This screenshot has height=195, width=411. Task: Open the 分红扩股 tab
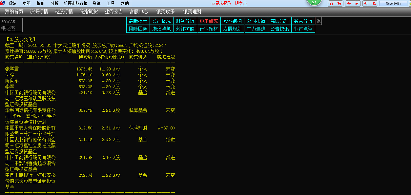click(185, 29)
